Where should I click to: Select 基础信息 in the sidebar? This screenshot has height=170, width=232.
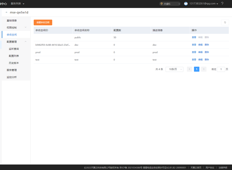point(12,21)
